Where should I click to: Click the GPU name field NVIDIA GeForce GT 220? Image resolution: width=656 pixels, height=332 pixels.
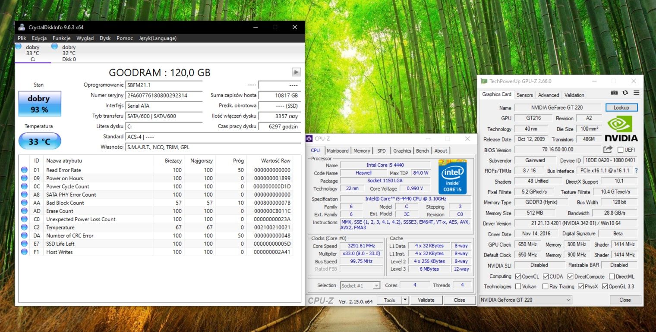pyautogui.click(x=558, y=107)
